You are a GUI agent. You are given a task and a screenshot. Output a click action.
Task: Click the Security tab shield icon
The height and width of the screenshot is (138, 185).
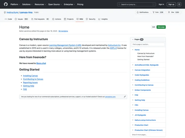click(x=87, y=19)
